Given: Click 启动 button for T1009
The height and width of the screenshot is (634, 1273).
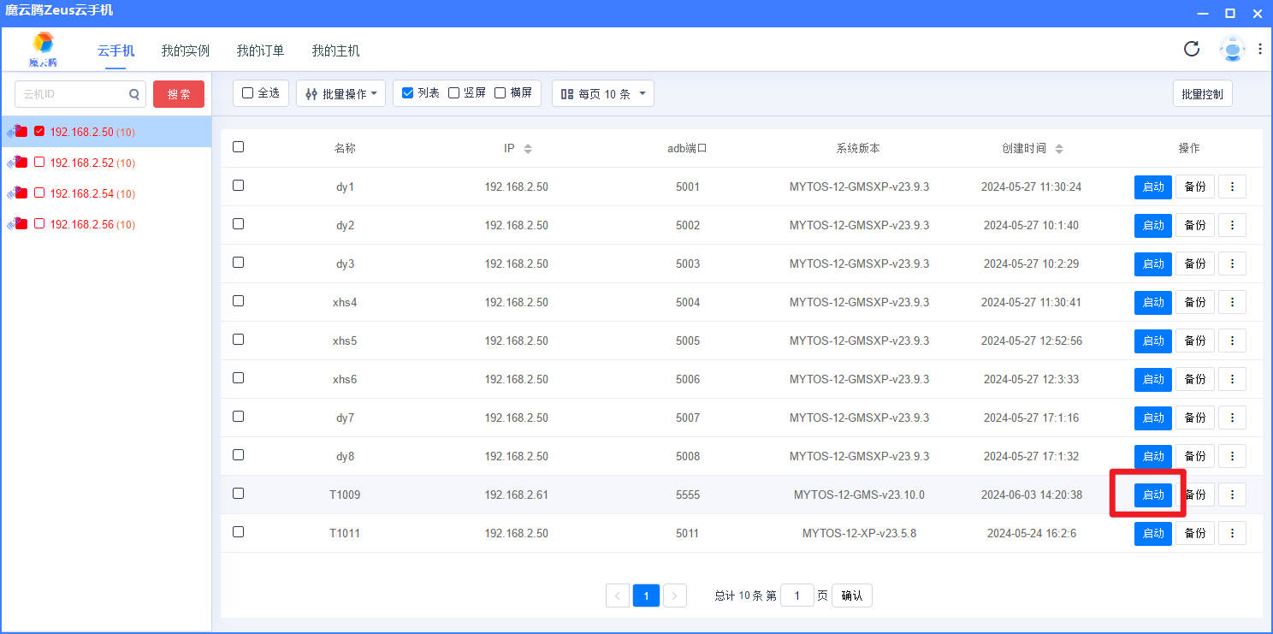Looking at the screenshot, I should (x=1153, y=495).
